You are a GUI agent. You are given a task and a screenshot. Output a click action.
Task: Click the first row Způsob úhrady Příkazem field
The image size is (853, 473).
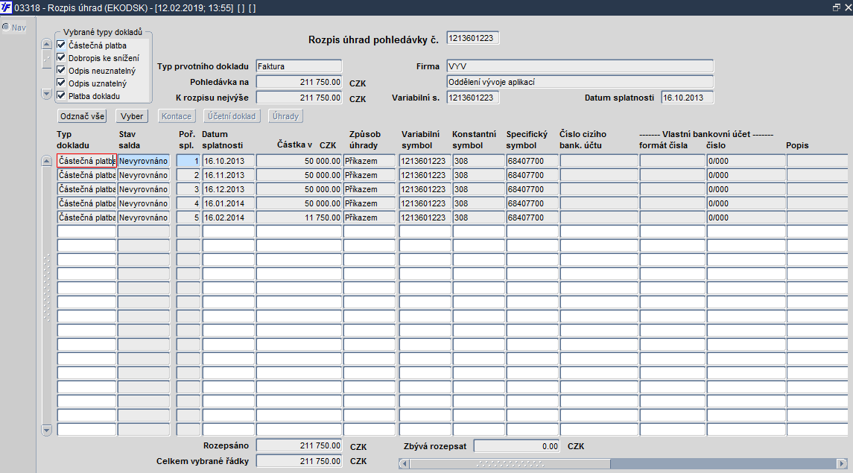370,161
